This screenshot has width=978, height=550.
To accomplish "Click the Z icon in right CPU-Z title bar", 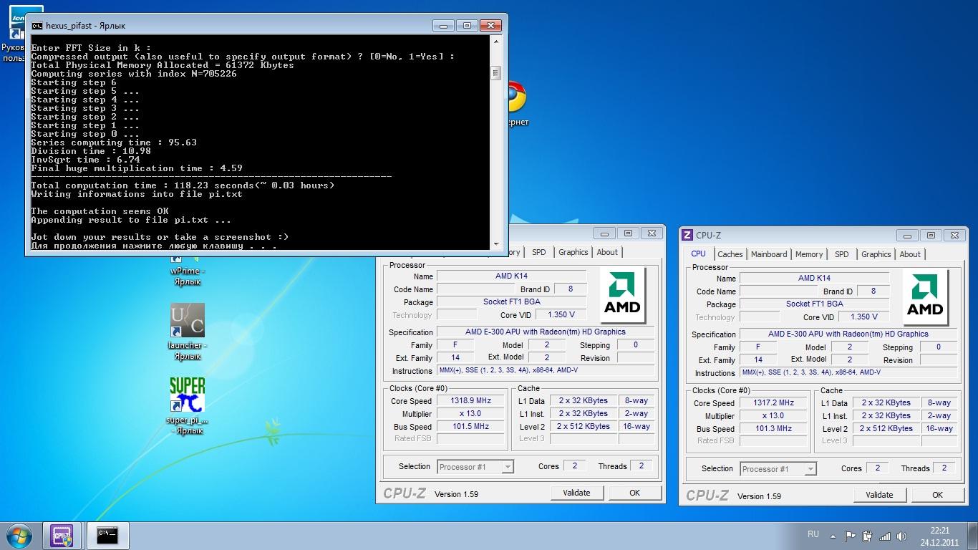I will click(x=687, y=235).
